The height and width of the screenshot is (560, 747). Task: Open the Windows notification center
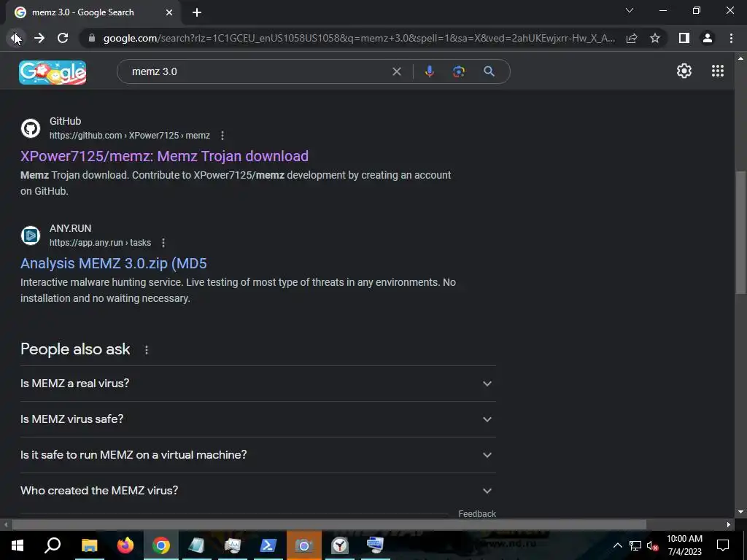coord(723,545)
